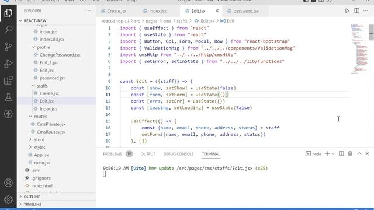Viewport: 374px width, 210px height.
Task: Close the terminal panel
Action: (367, 154)
